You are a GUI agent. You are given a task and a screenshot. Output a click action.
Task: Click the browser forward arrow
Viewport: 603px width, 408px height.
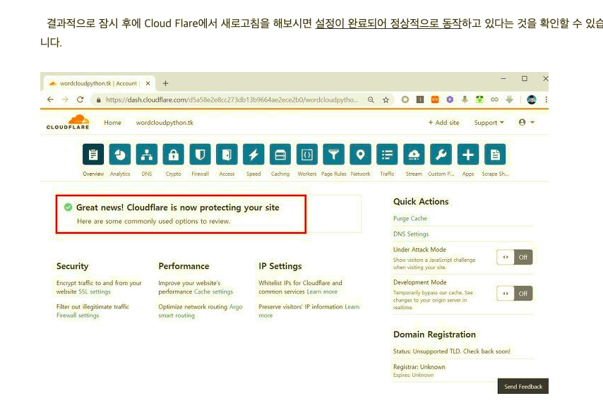point(65,100)
